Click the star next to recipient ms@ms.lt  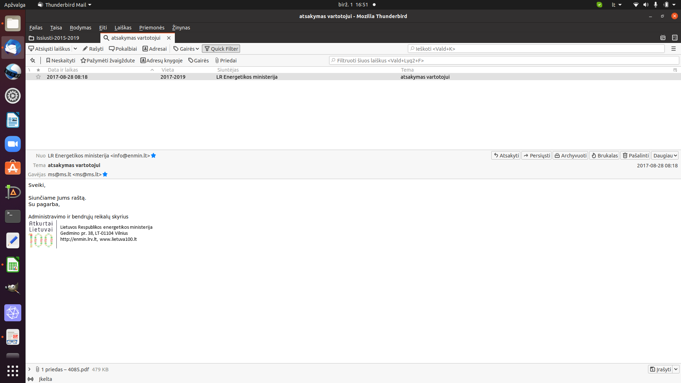coord(105,174)
